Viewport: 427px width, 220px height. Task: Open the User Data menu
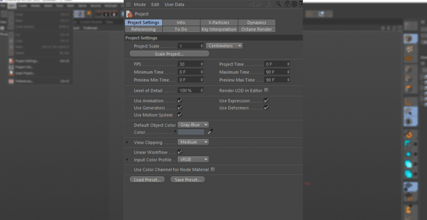tap(174, 4)
